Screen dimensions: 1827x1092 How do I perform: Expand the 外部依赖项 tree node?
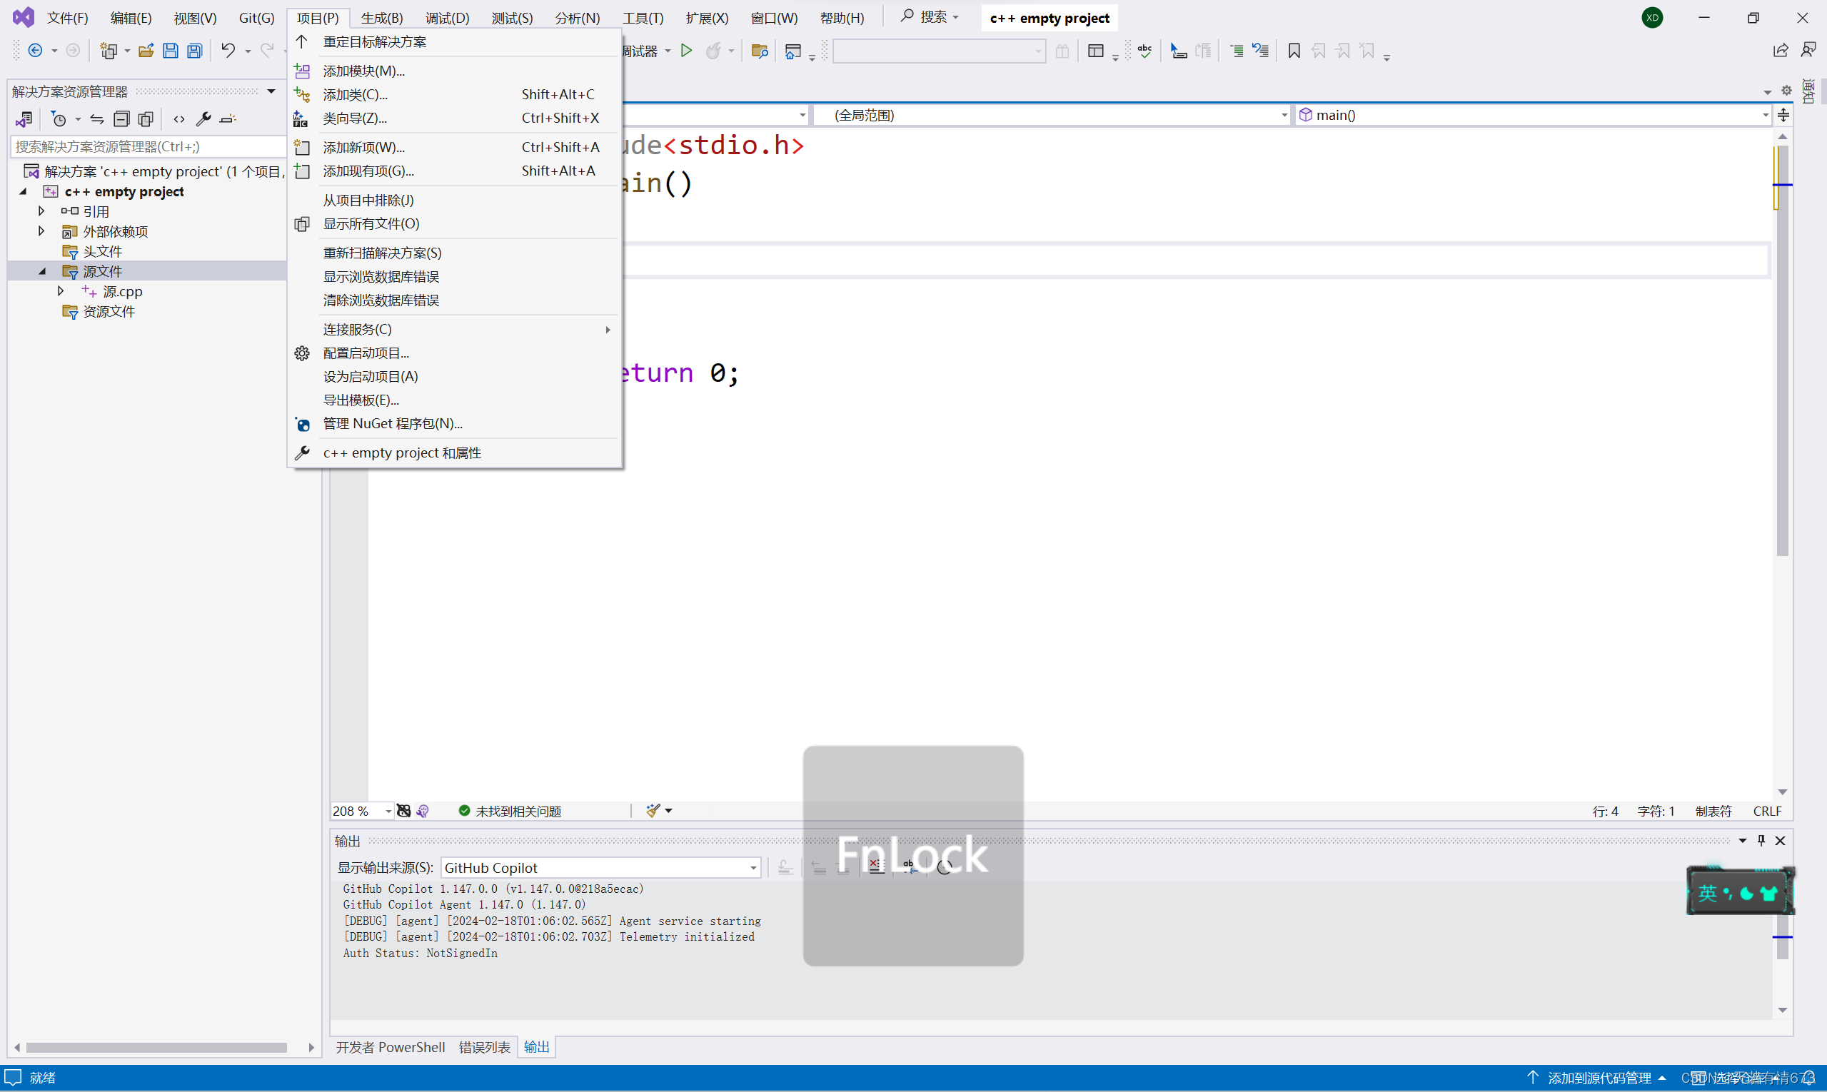(42, 231)
